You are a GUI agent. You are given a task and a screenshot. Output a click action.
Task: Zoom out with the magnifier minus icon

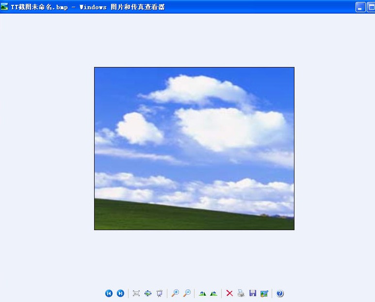(187, 293)
